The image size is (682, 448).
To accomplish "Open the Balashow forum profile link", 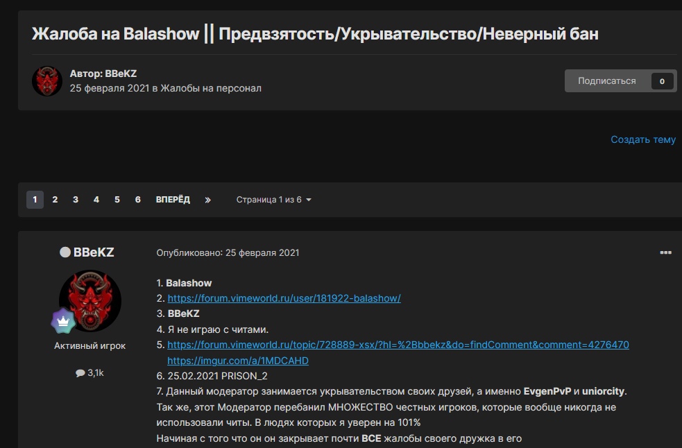I will click(284, 298).
